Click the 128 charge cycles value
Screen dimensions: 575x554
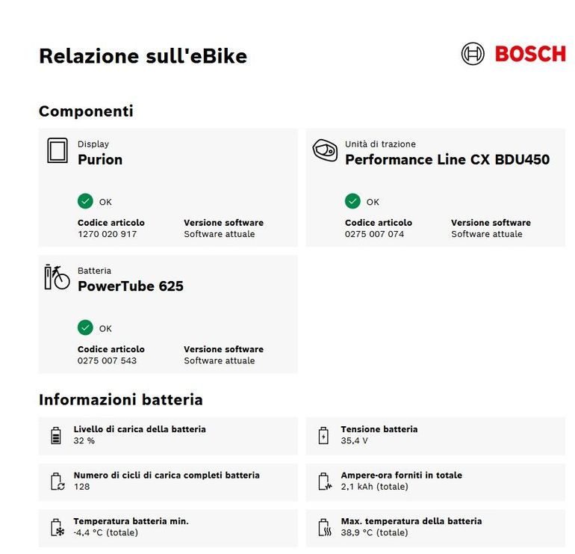(x=81, y=487)
